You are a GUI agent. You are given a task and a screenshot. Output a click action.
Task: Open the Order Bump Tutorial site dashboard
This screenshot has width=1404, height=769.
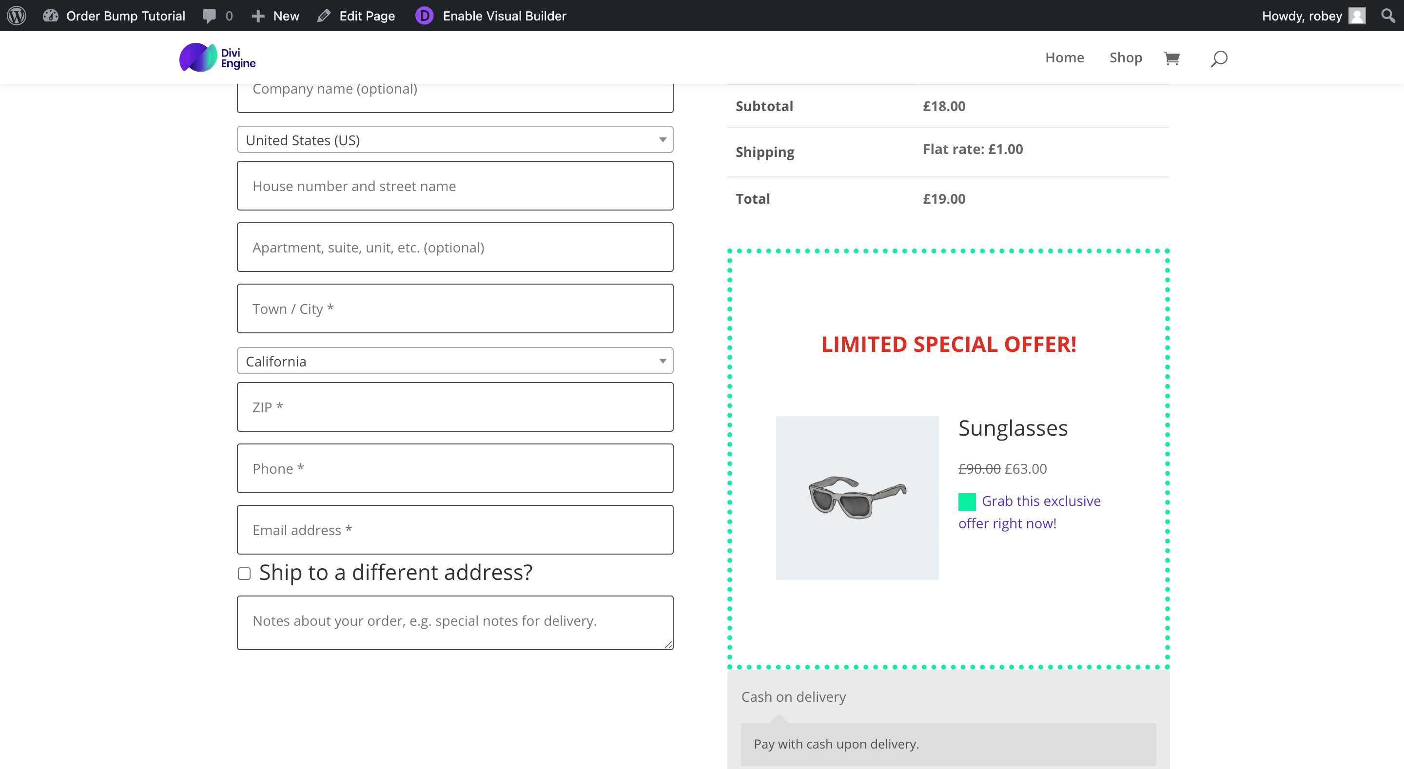115,16
